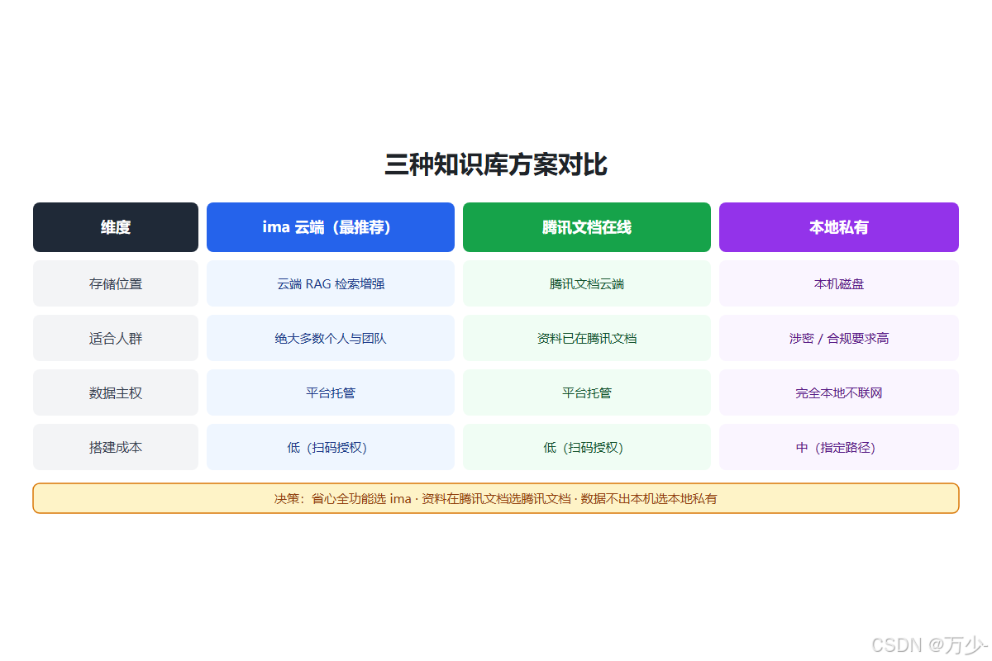Click the yellow 决策 summary banner

[496, 498]
